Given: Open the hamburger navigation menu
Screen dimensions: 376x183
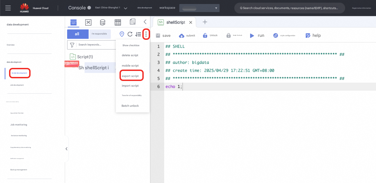Looking at the screenshot, I should [x=8, y=8].
